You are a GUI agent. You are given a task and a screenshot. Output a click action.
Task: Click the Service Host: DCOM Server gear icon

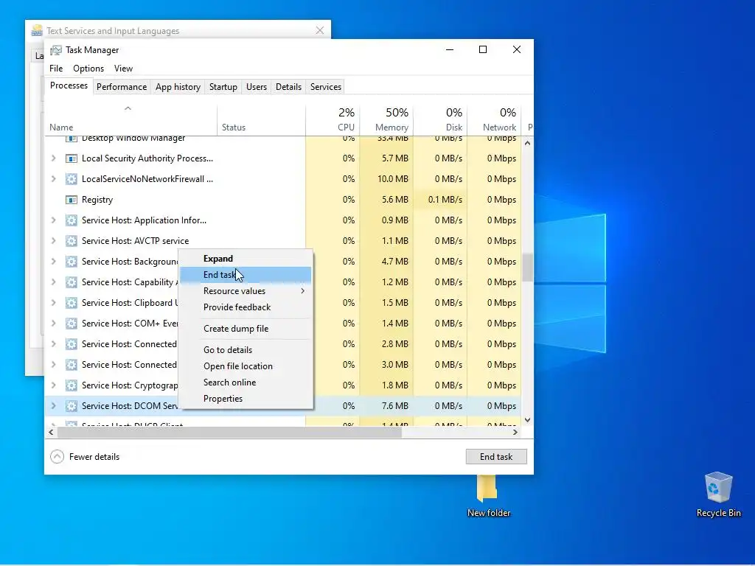(x=72, y=406)
